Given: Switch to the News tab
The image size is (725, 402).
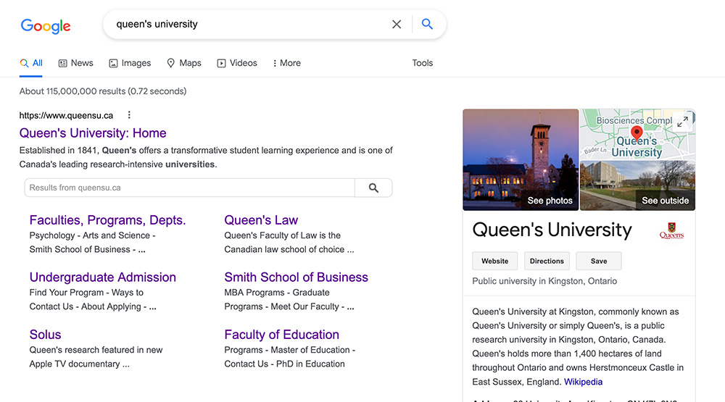Looking at the screenshot, I should click(75, 63).
